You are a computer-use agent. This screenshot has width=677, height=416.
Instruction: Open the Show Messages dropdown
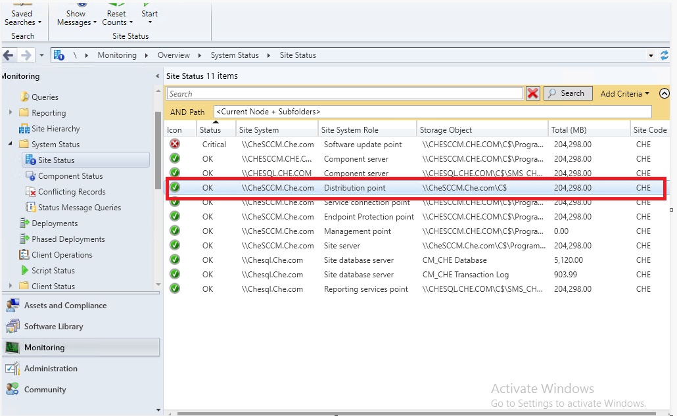point(76,18)
